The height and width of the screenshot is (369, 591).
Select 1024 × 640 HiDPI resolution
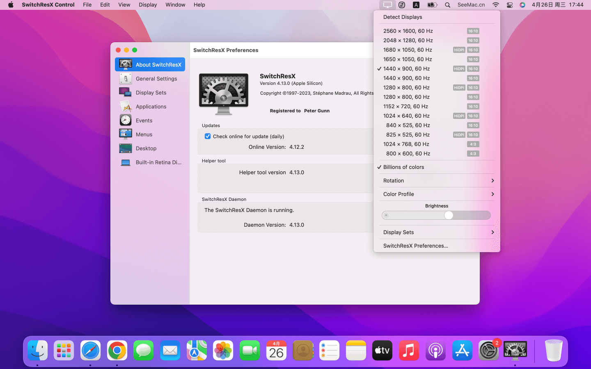point(437,116)
